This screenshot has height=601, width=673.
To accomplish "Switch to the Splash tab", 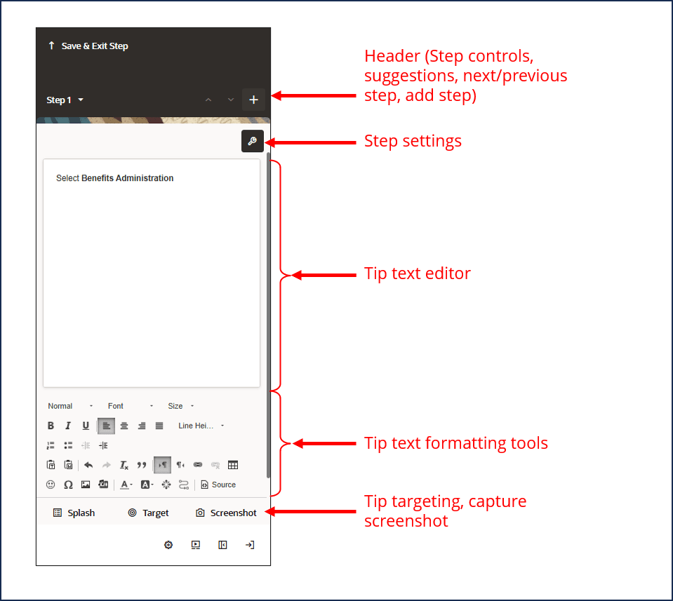I will (73, 513).
